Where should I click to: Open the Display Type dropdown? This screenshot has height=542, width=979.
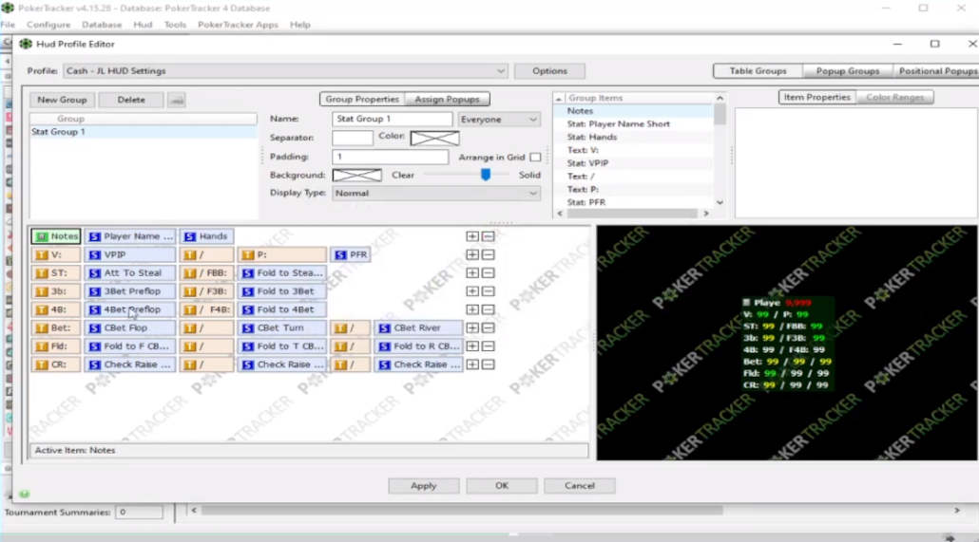point(436,194)
